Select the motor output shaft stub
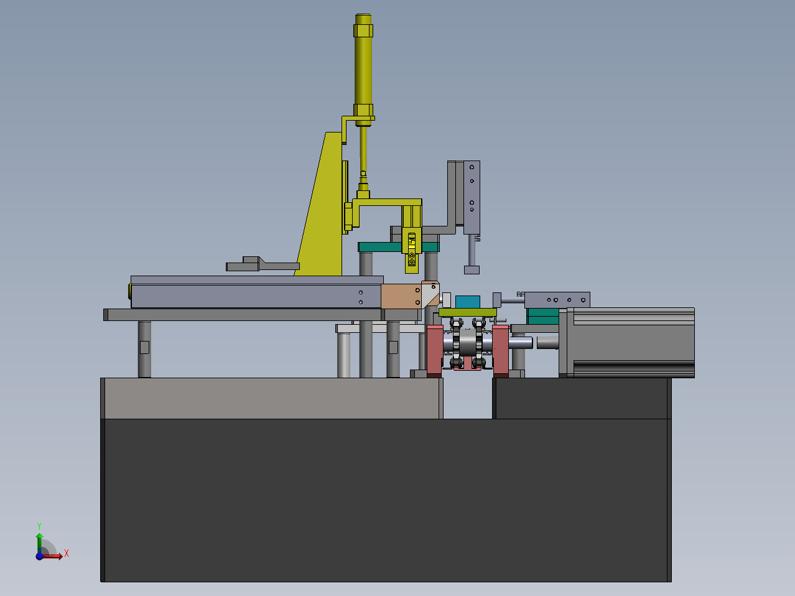This screenshot has height=596, width=795. point(547,342)
